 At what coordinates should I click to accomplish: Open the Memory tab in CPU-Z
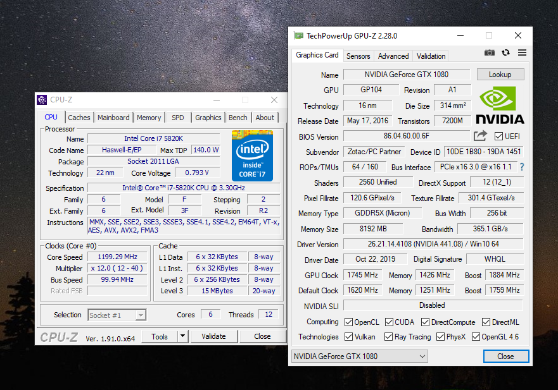(149, 118)
